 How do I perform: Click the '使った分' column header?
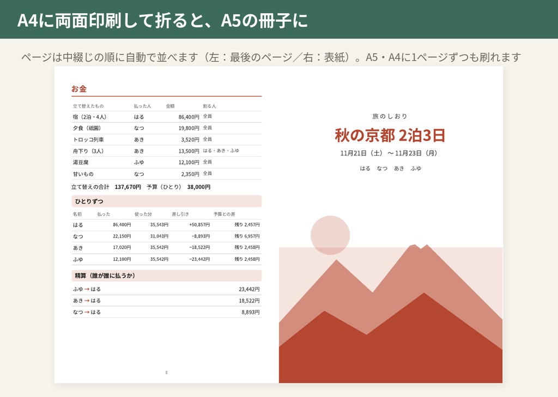click(x=143, y=214)
